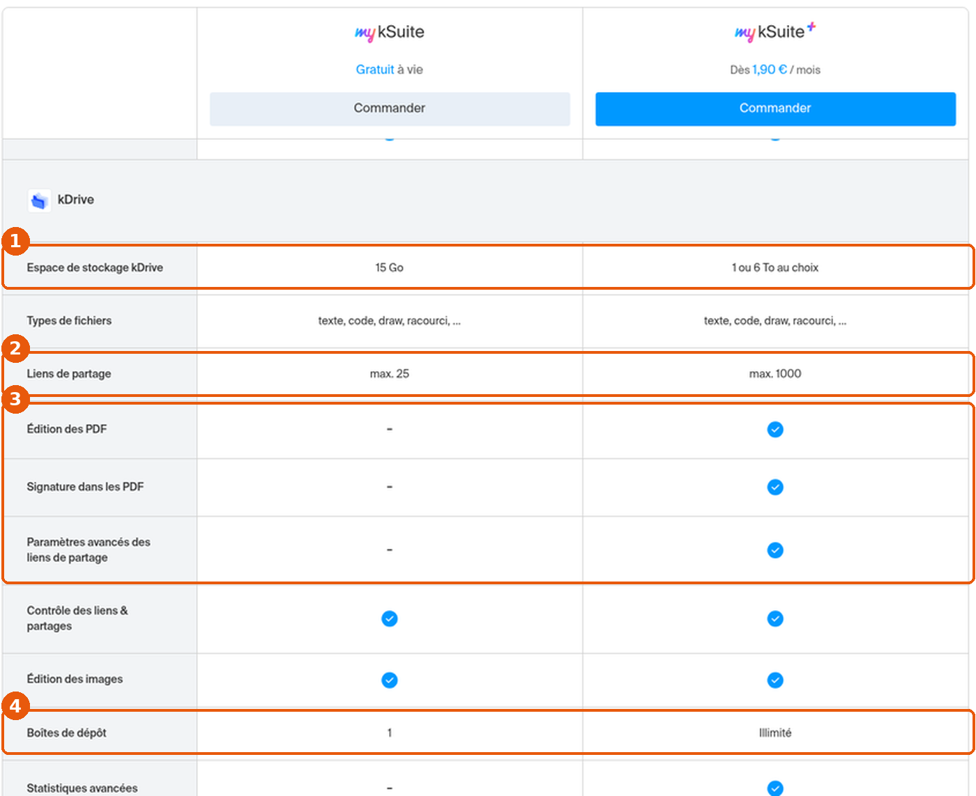Click free-plan checkmark for Édition des images

click(x=390, y=680)
